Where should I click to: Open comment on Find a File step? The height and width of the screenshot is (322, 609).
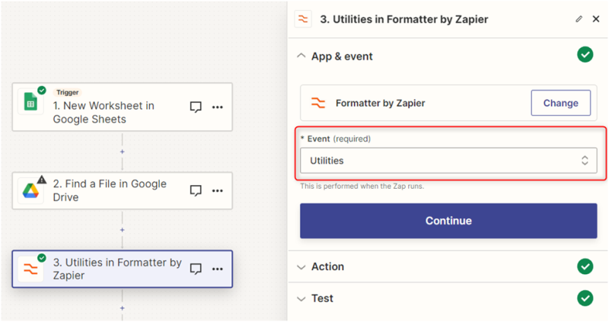(196, 190)
